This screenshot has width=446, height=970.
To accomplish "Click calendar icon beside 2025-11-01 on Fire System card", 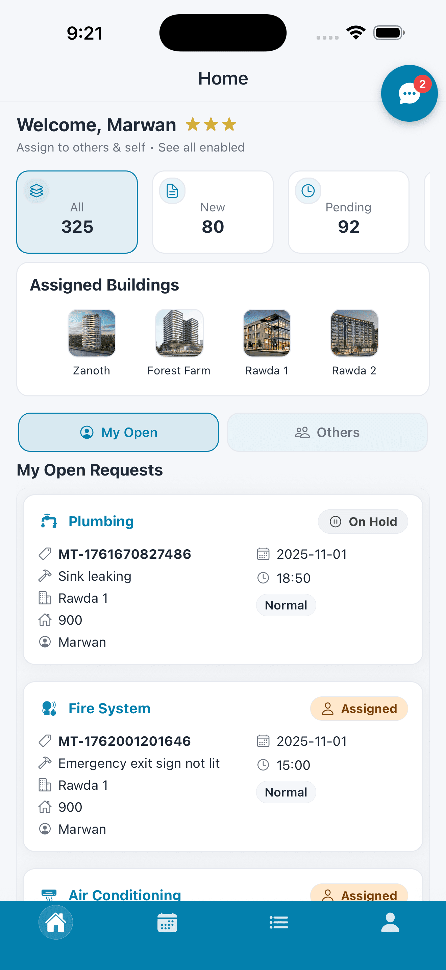I will (263, 741).
